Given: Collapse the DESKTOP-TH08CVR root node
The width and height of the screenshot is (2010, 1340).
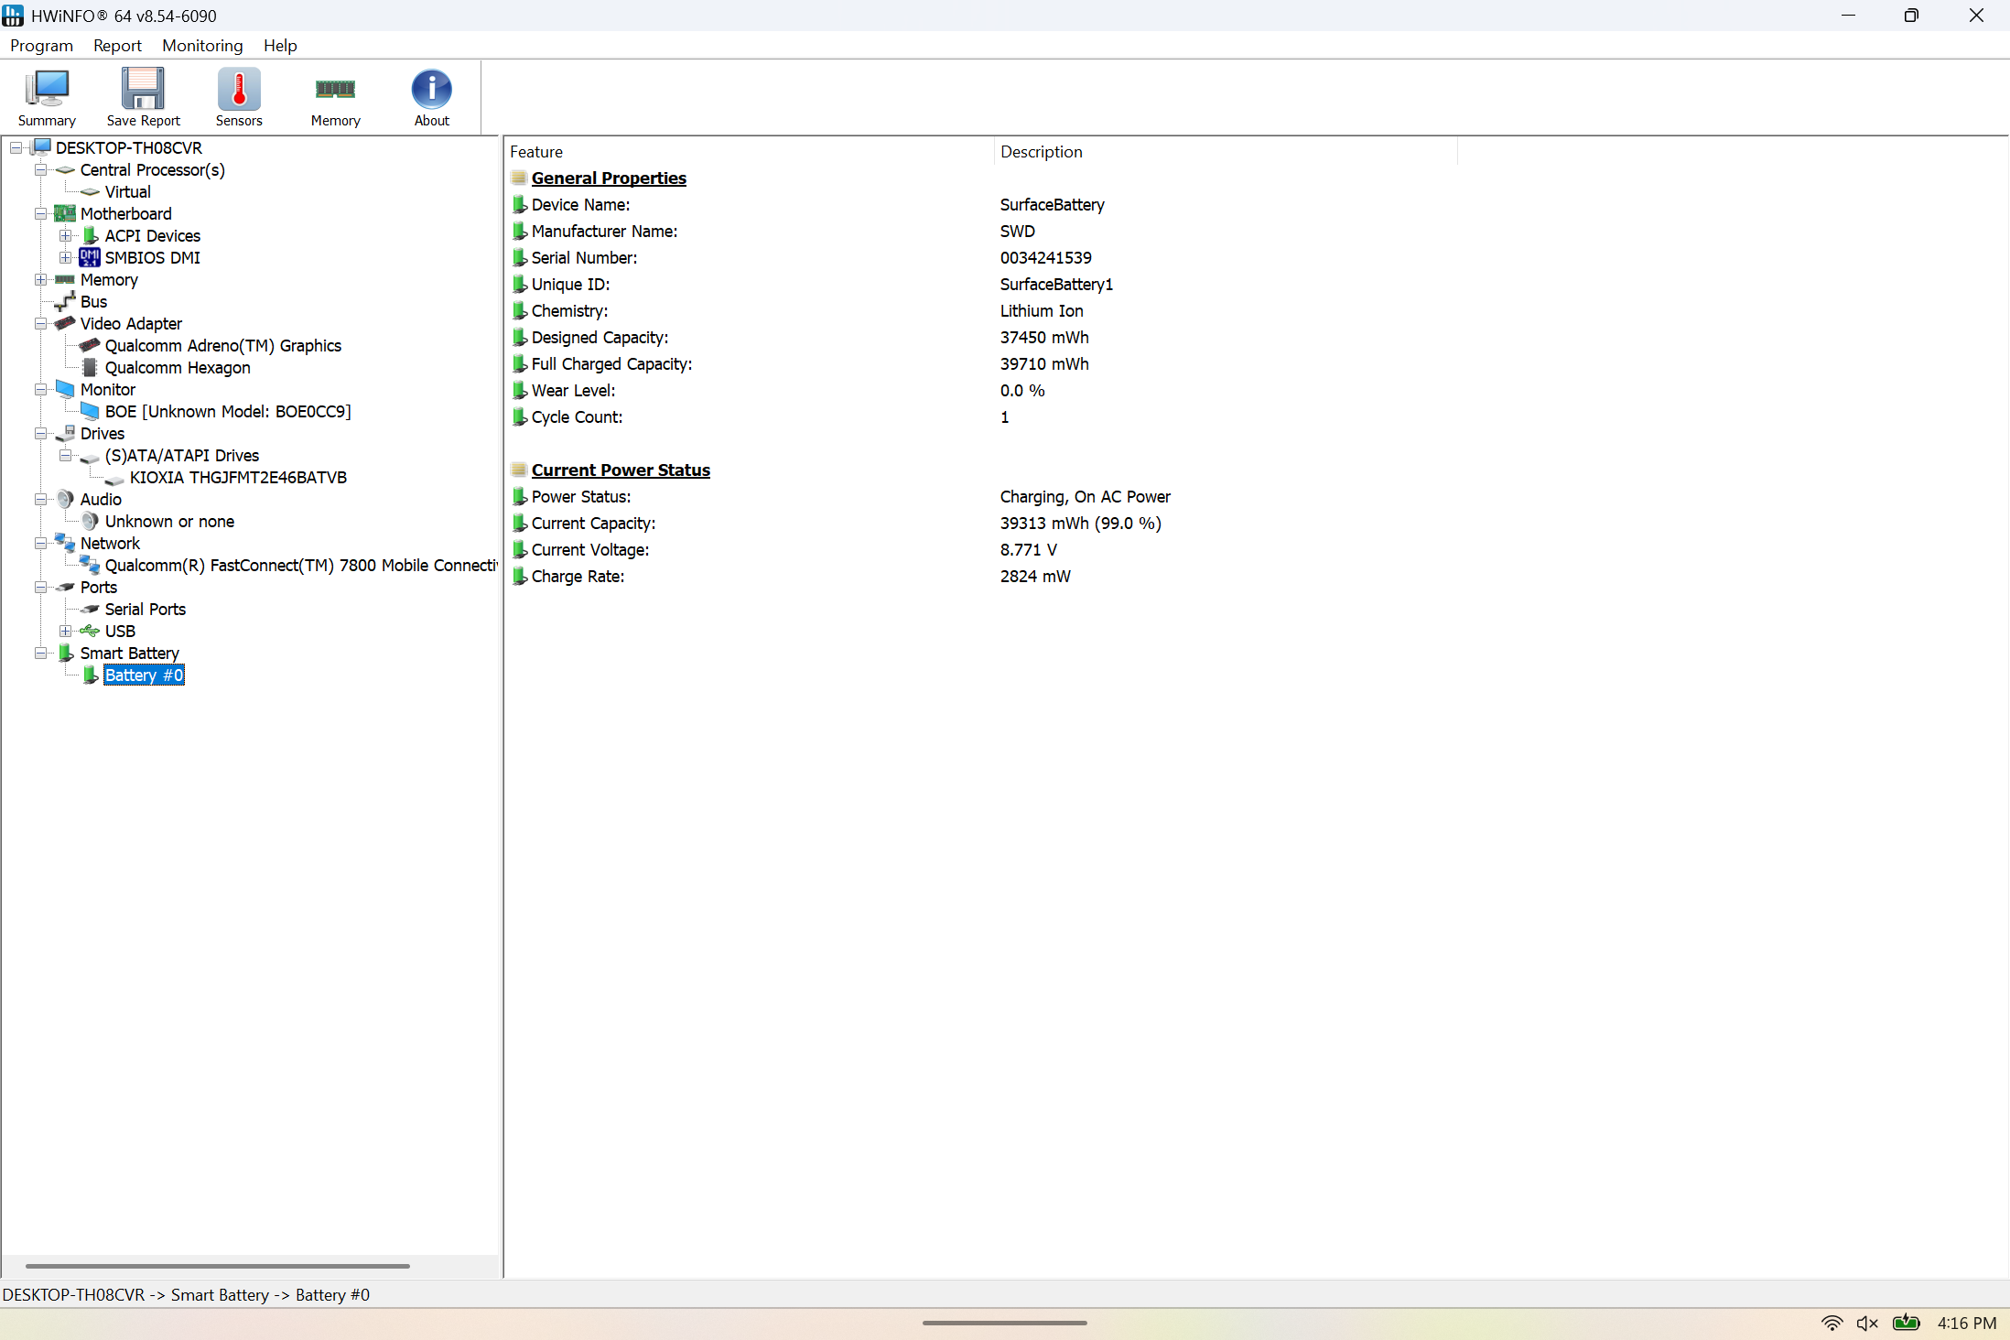Looking at the screenshot, I should (x=16, y=147).
